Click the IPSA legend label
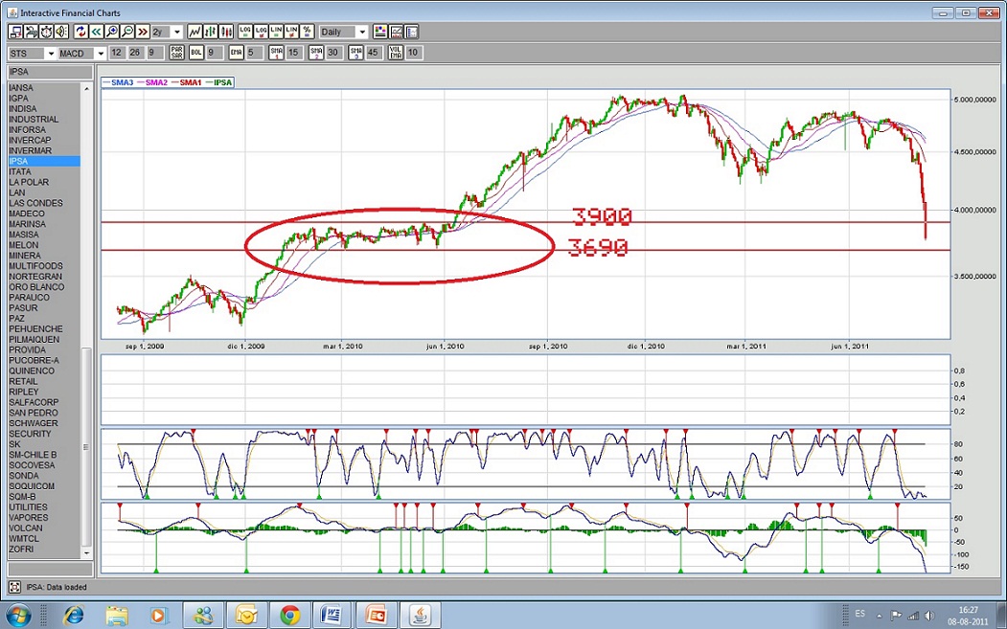Image resolution: width=1007 pixels, height=629 pixels. point(223,82)
